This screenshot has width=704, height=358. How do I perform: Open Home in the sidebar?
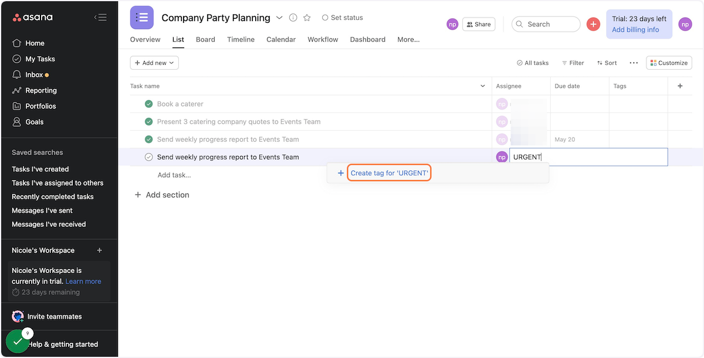pyautogui.click(x=35, y=43)
